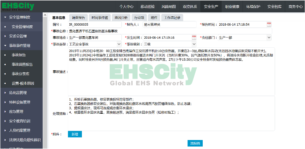Click inside the 处理措施 text area
The height and width of the screenshot is (149, 305).
(x=171, y=113)
